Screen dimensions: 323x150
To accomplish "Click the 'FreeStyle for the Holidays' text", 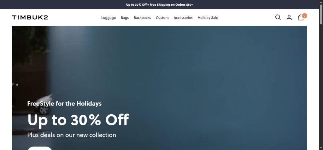I will pyautogui.click(x=64, y=103).
